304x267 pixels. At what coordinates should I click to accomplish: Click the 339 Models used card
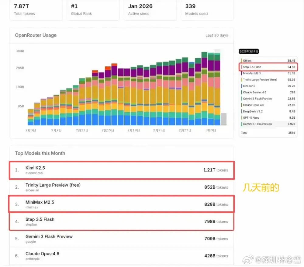pyautogui.click(x=207, y=10)
